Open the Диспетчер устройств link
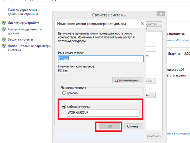 point(23,23)
